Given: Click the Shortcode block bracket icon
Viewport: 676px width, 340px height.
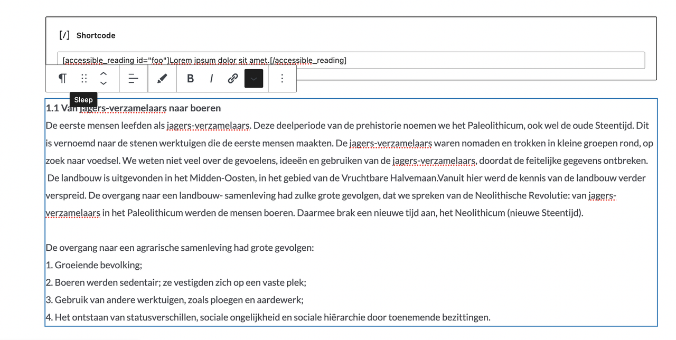Looking at the screenshot, I should point(64,35).
